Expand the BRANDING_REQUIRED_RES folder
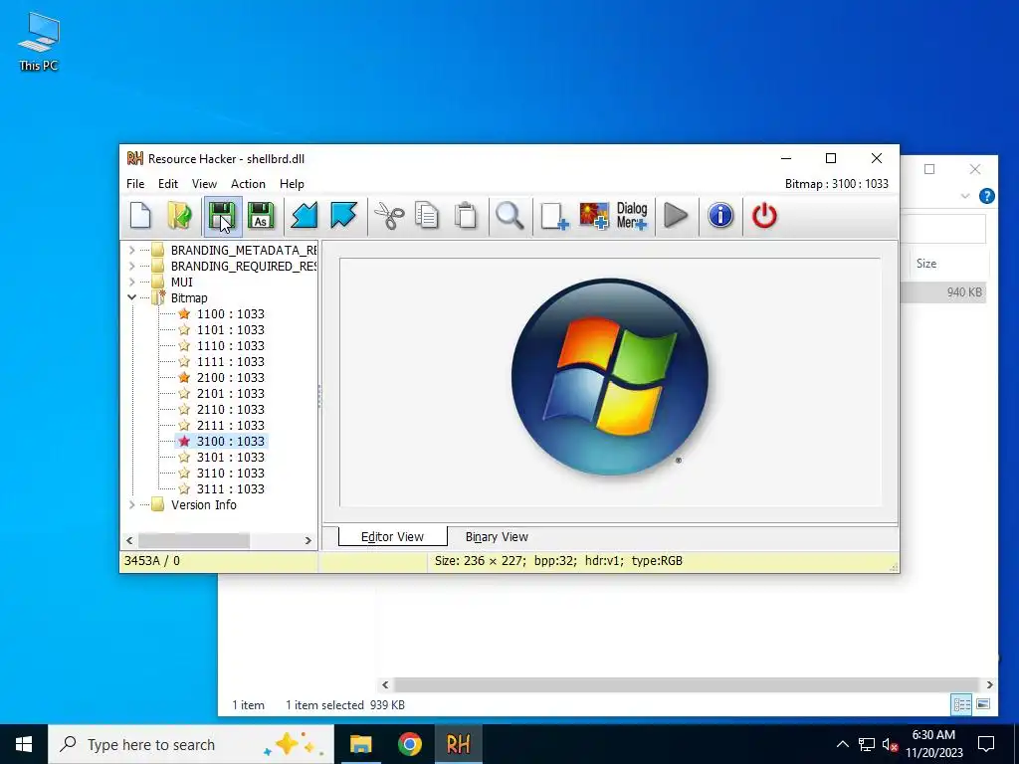1019x764 pixels. point(132,266)
